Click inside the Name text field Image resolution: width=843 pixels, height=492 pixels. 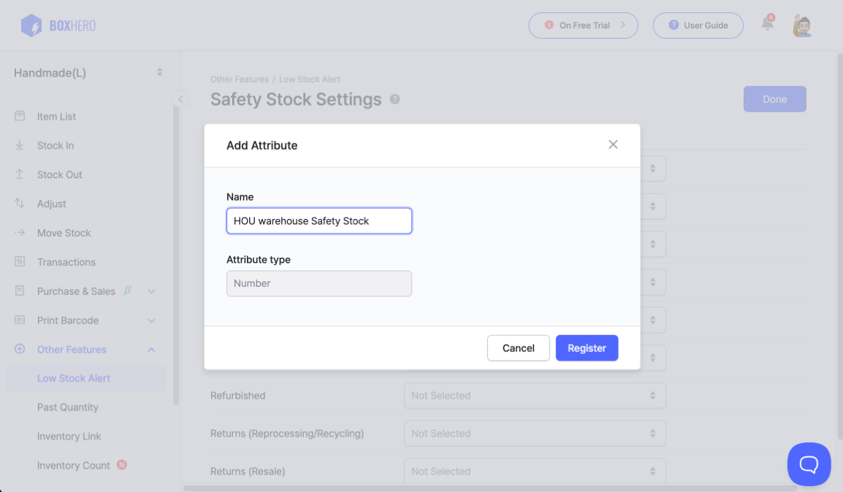(319, 220)
